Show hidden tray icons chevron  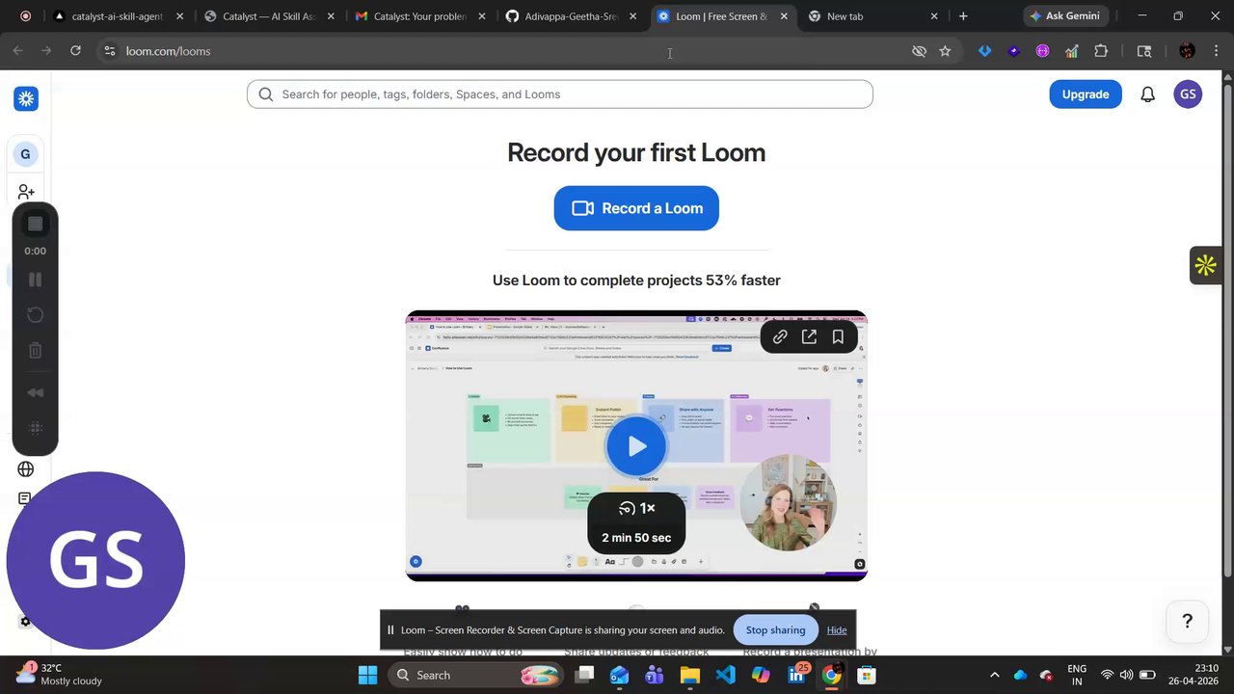[x=994, y=676]
